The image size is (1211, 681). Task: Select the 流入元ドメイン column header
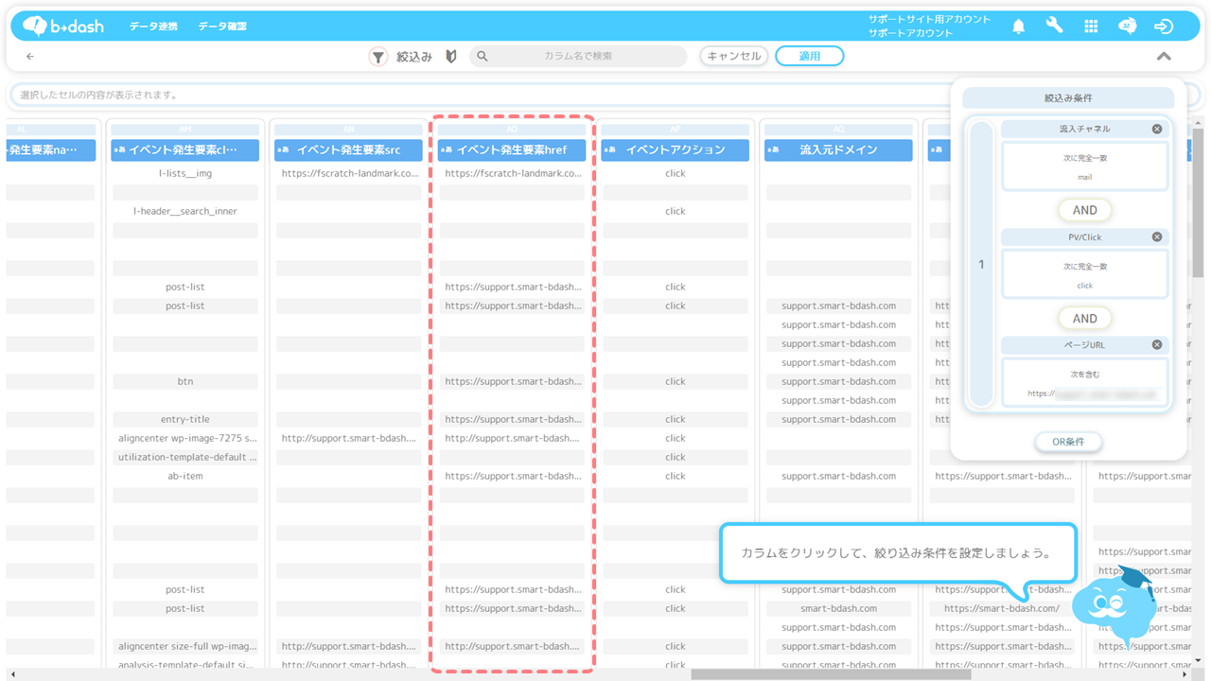838,149
